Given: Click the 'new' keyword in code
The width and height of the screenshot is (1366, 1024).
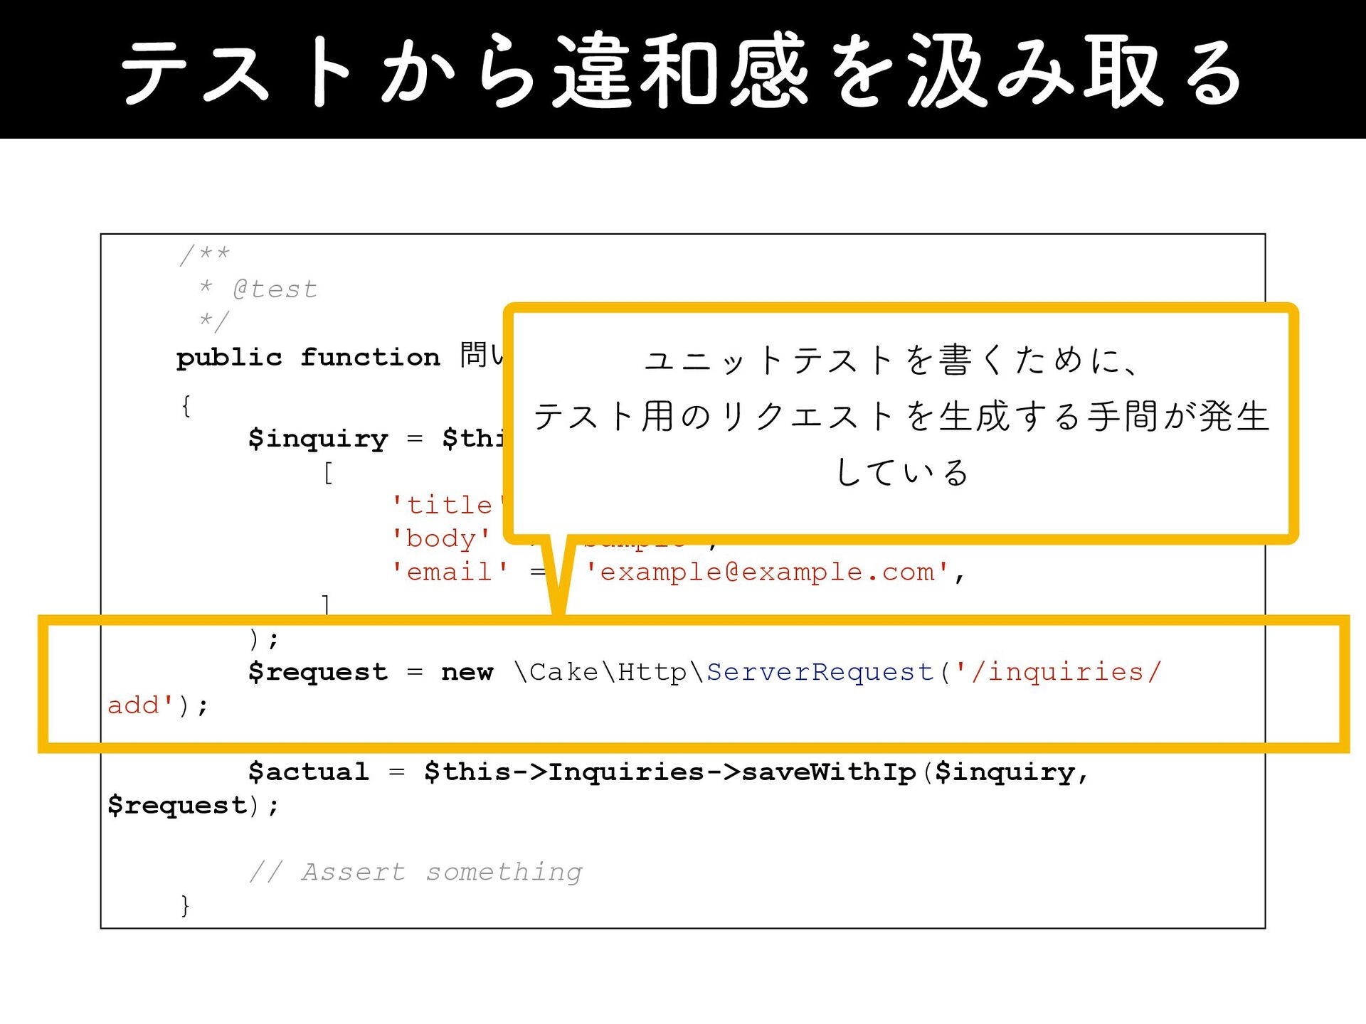Looking at the screenshot, I should pos(467,671).
